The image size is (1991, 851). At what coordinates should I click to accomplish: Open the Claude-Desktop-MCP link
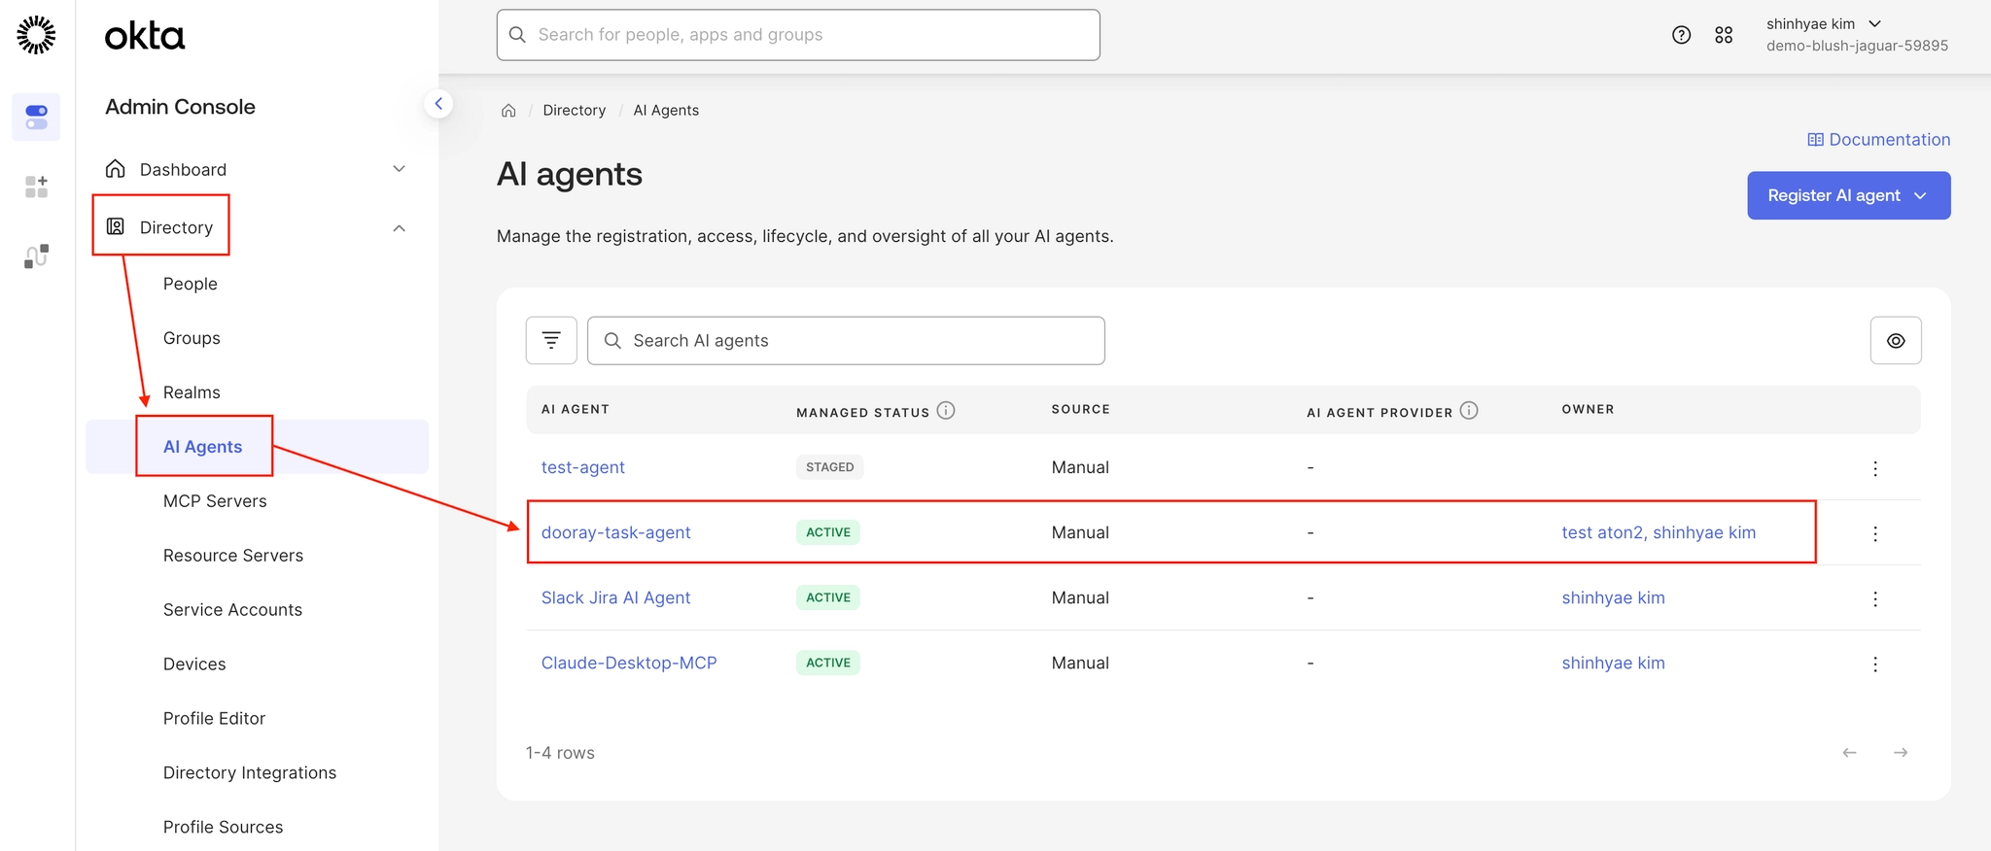(628, 663)
